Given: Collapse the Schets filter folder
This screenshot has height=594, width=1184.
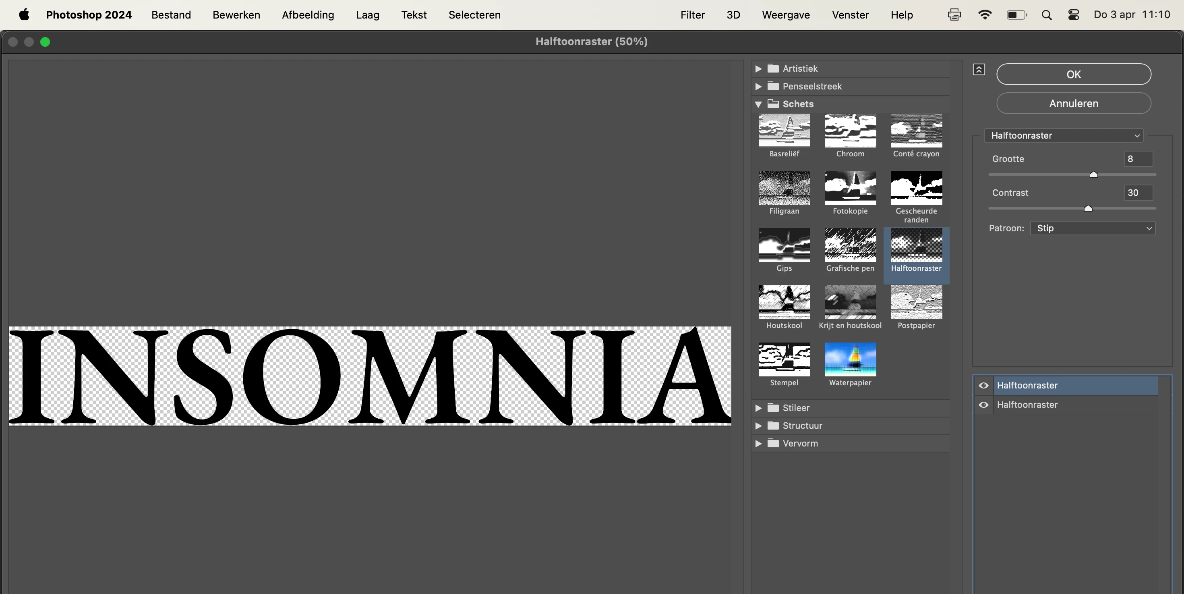Looking at the screenshot, I should [x=758, y=104].
